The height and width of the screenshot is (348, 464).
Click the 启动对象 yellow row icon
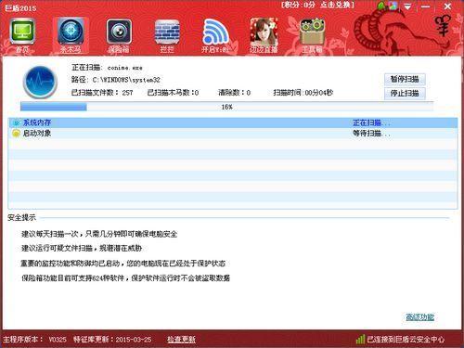point(16,134)
